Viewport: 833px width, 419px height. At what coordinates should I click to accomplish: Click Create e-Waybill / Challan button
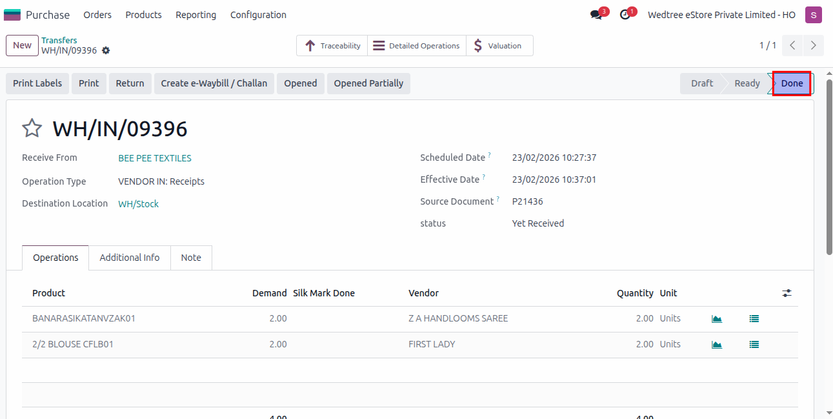click(214, 83)
